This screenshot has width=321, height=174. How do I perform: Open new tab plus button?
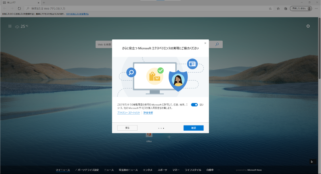[44, 3]
